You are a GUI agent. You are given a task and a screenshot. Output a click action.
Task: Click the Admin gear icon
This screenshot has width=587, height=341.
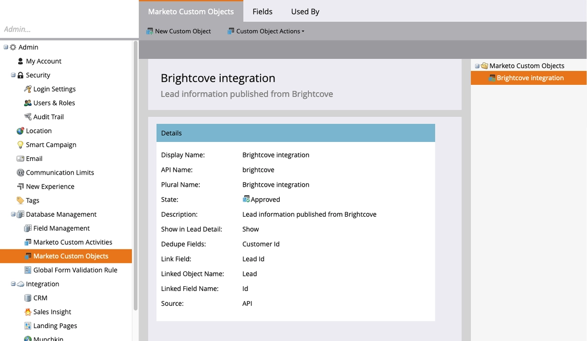[13, 47]
